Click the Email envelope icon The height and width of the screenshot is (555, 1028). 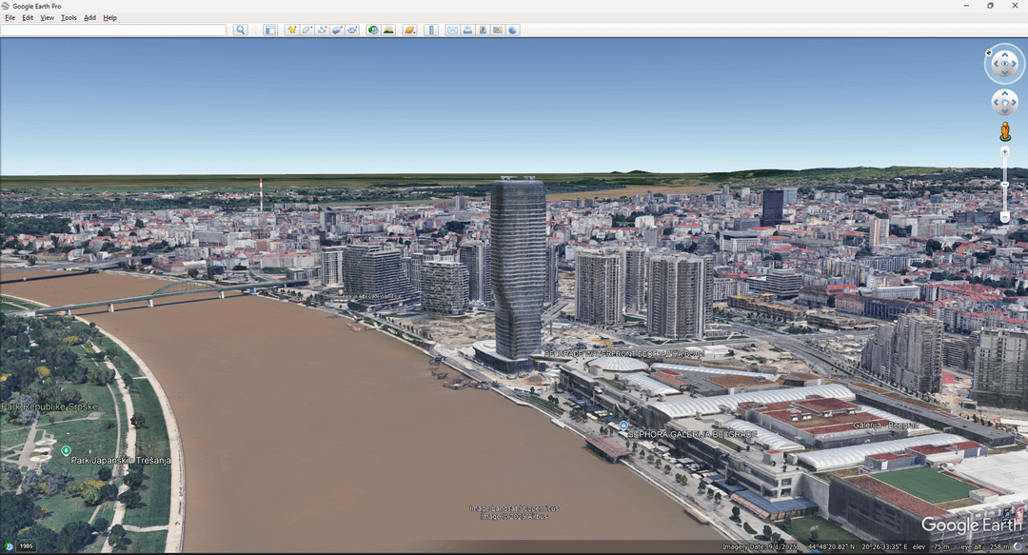pos(452,30)
